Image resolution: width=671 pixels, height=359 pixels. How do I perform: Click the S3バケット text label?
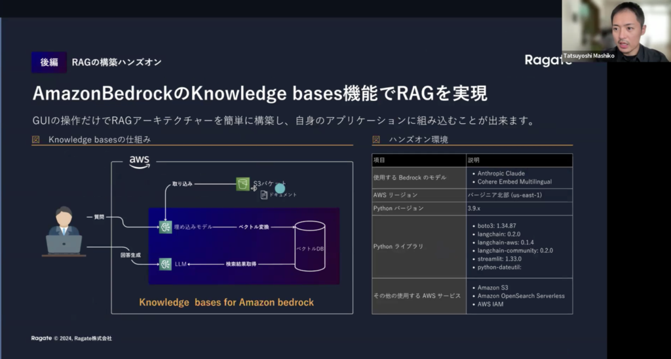click(269, 184)
